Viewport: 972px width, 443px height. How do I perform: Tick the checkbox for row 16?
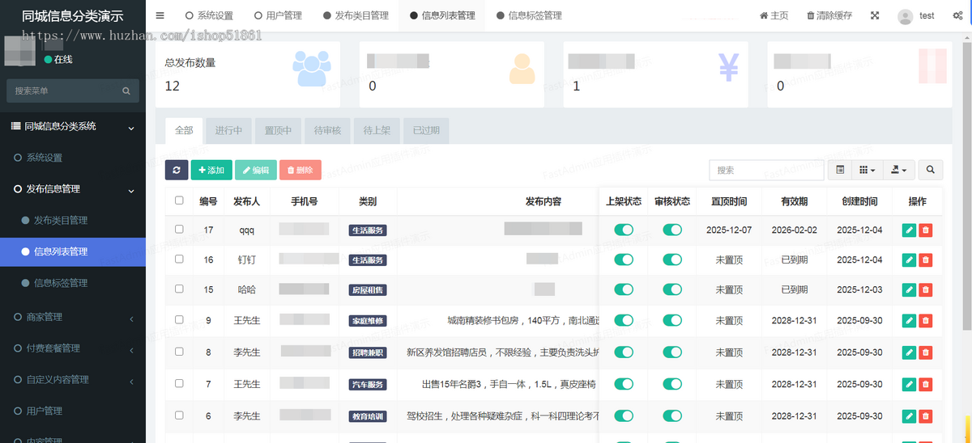click(x=179, y=259)
